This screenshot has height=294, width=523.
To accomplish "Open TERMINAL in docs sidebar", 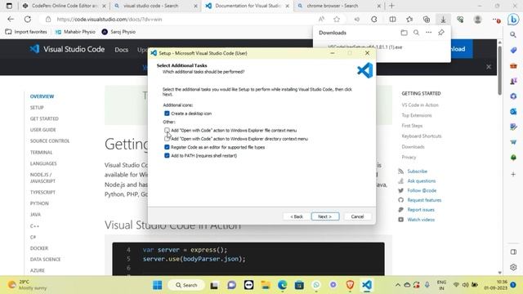I will point(41,152).
